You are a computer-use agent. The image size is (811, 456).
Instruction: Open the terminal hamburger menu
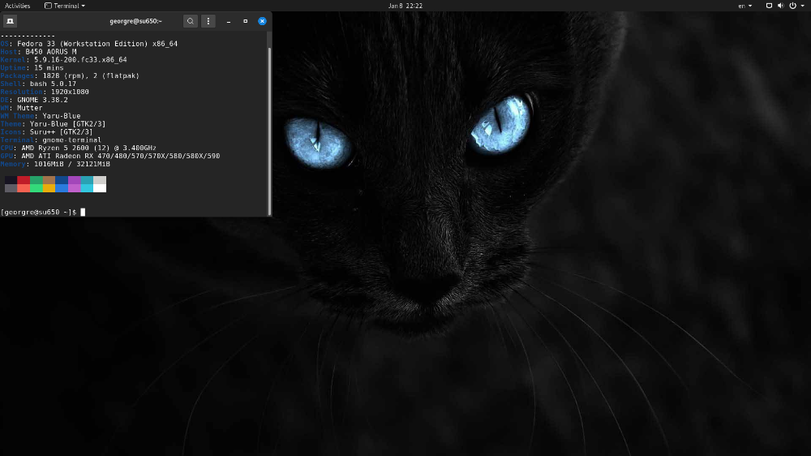[208, 21]
